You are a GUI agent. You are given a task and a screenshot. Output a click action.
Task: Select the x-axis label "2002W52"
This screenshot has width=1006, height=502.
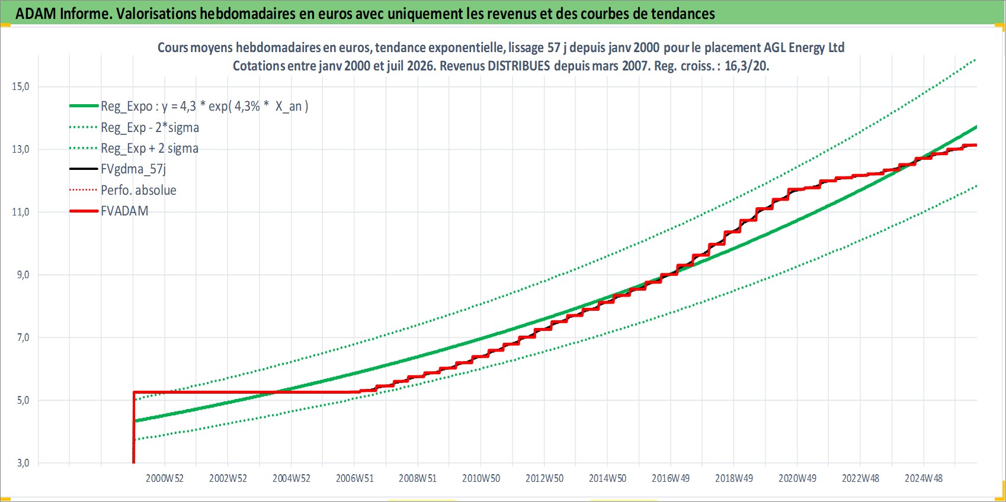[228, 478]
